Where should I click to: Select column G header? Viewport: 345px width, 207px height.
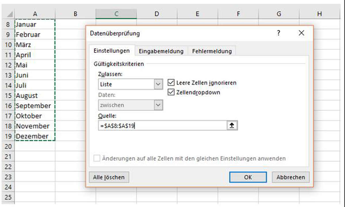tap(279, 14)
